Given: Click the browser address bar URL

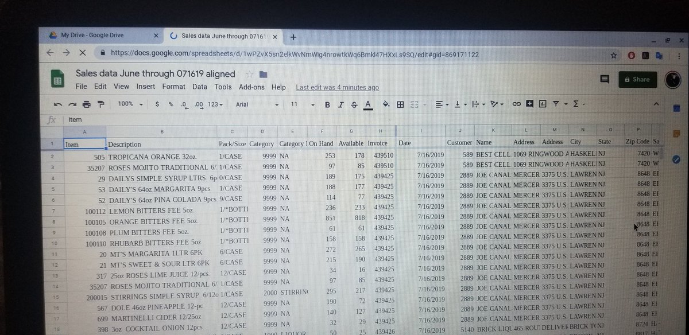Looking at the screenshot, I should [x=295, y=54].
